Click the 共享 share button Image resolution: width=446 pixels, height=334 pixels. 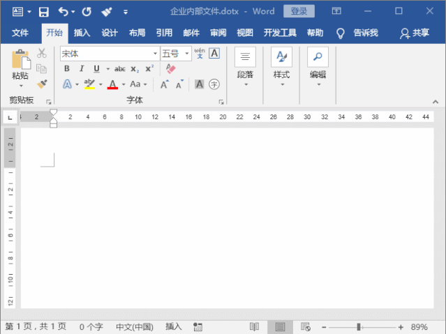(x=415, y=33)
